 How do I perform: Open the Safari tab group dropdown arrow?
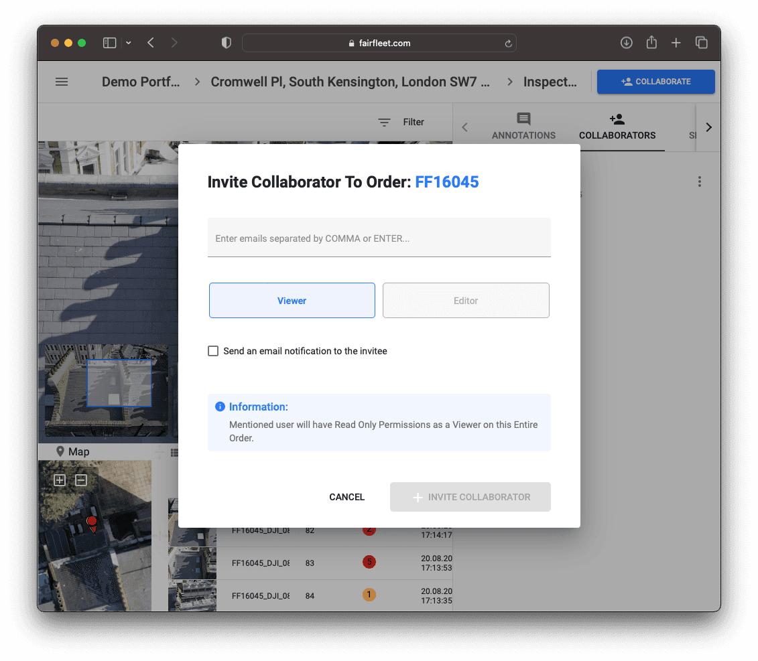pyautogui.click(x=129, y=43)
